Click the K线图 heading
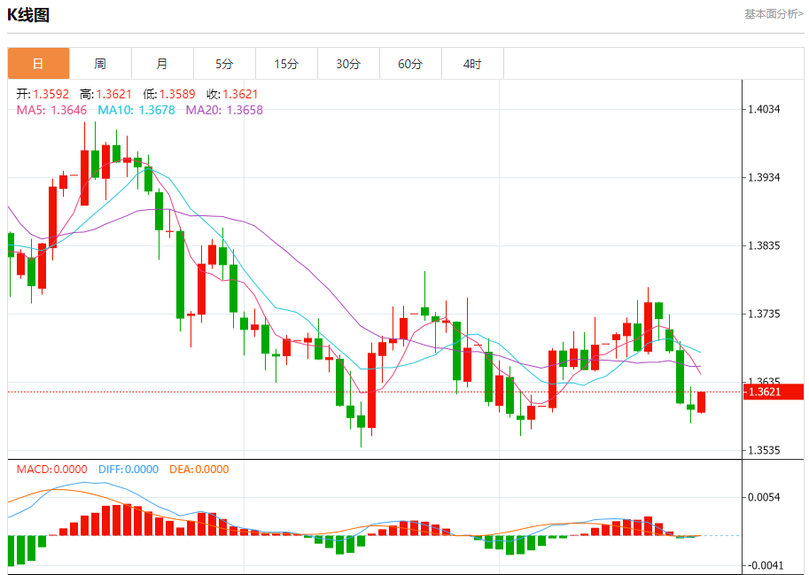This screenshot has width=809, height=575. coord(28,14)
